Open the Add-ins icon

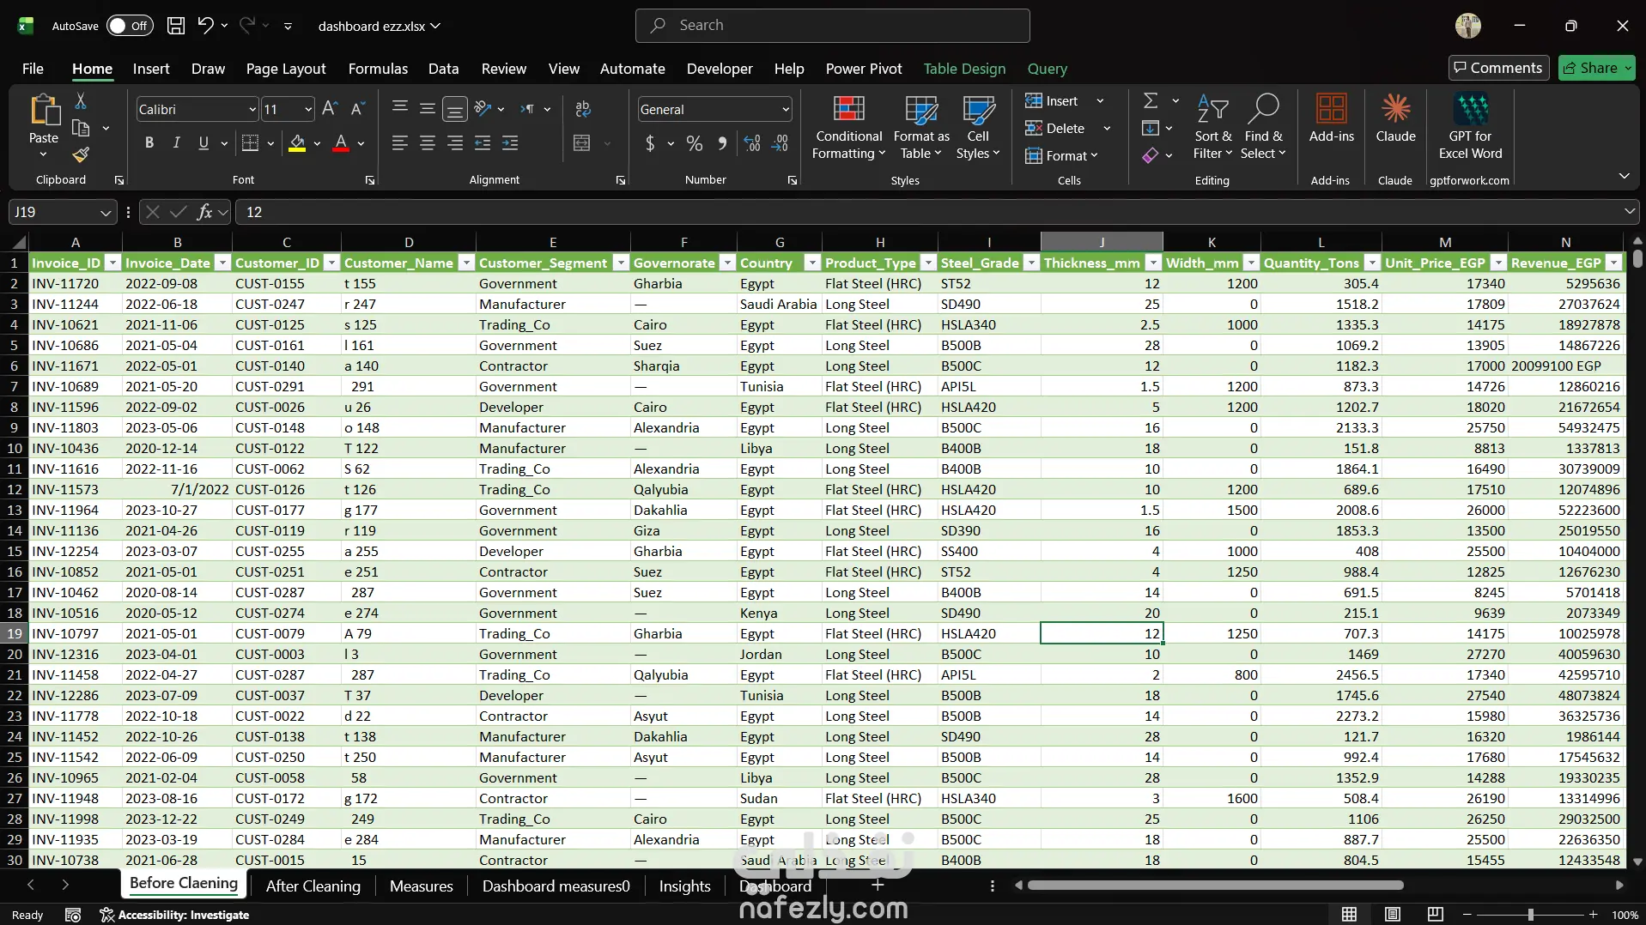click(1331, 118)
